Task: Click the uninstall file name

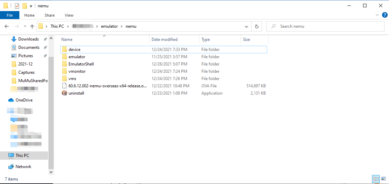Action: 77,93
